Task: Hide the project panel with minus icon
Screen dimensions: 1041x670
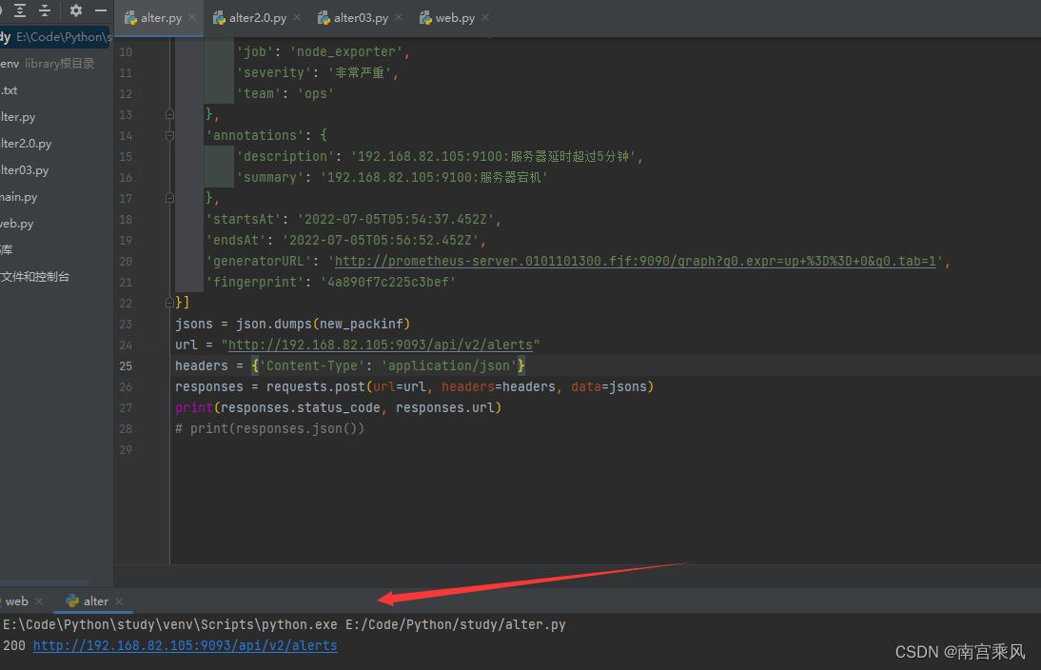Action: [x=101, y=10]
